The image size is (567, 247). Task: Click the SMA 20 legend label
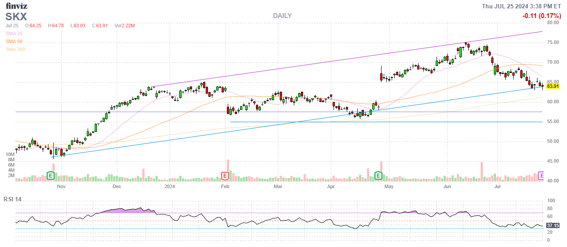coord(14,33)
